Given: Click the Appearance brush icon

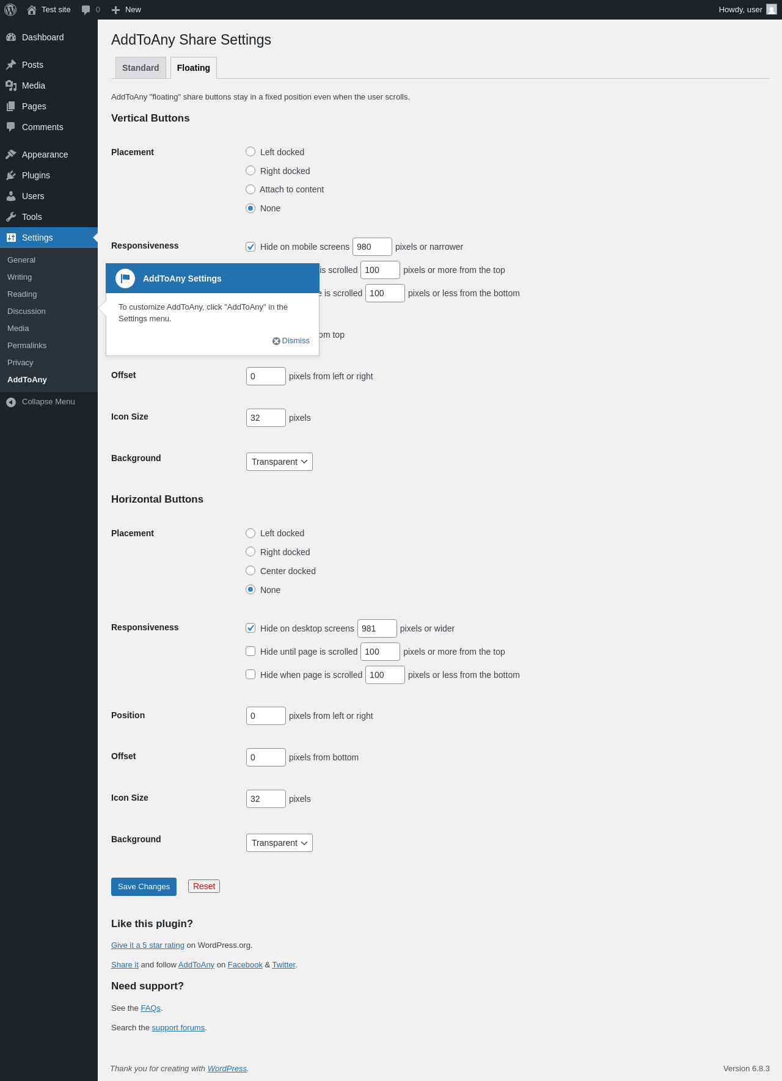Looking at the screenshot, I should point(11,155).
